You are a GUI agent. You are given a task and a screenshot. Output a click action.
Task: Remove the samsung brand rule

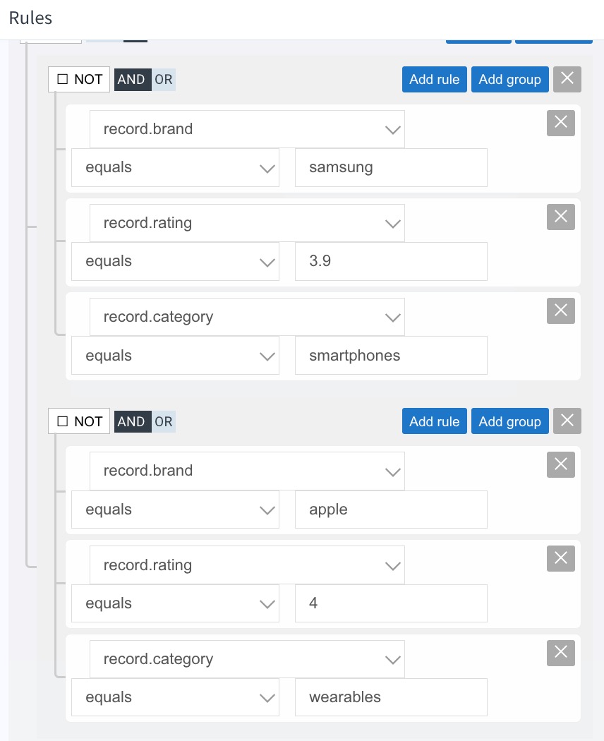560,123
